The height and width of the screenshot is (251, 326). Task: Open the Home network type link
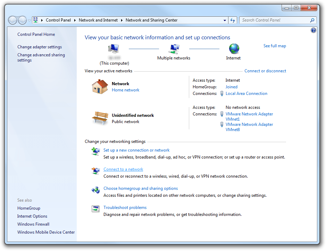(x=125, y=90)
